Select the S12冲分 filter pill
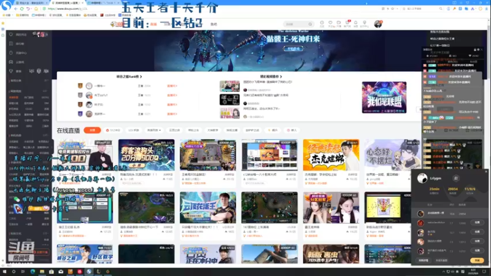Image resolution: width=491 pixels, height=276 pixels. point(113,130)
